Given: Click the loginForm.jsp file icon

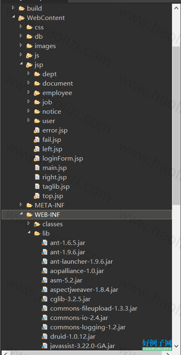Looking at the screenshot, I should tap(37, 159).
